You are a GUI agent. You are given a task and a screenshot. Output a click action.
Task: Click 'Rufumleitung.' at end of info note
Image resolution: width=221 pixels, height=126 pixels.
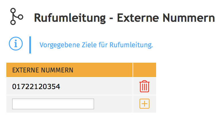131,45
